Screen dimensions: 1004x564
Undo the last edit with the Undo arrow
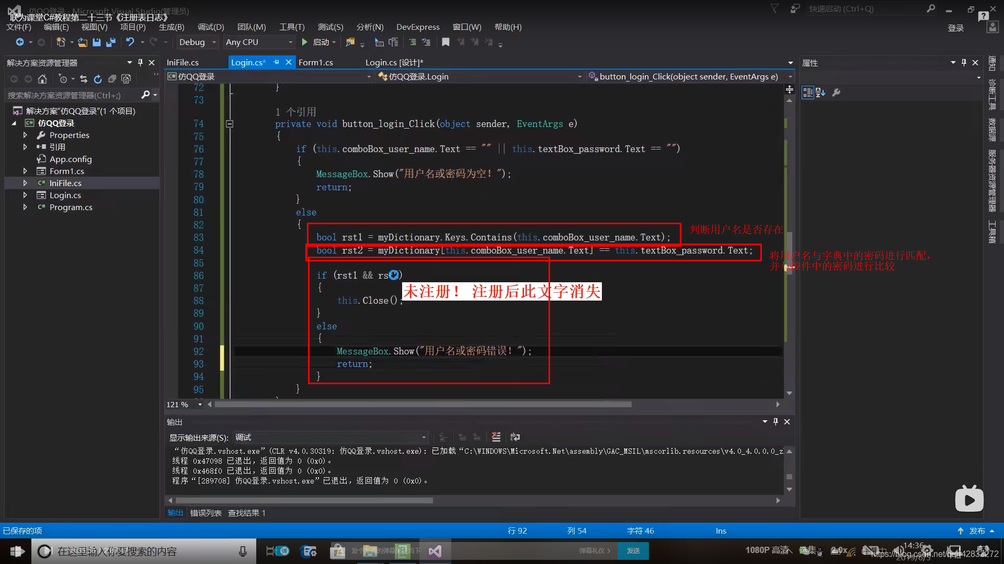point(130,42)
